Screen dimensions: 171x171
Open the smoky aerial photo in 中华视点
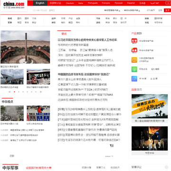pyautogui.click(x=12, y=114)
